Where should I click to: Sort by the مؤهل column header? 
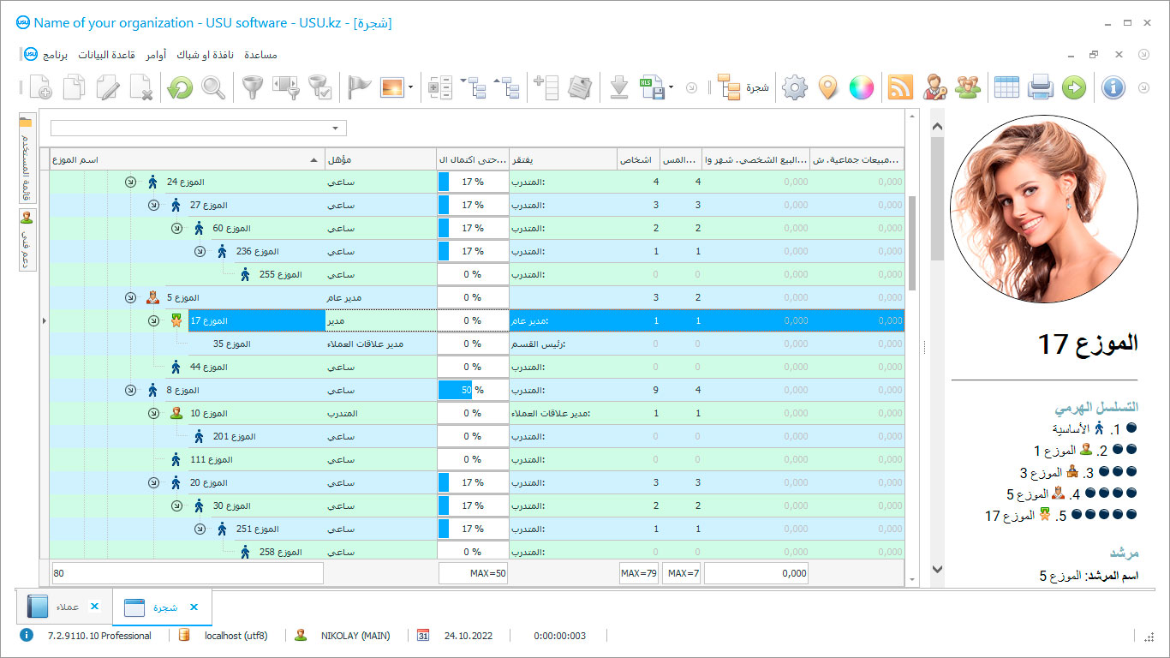380,159
